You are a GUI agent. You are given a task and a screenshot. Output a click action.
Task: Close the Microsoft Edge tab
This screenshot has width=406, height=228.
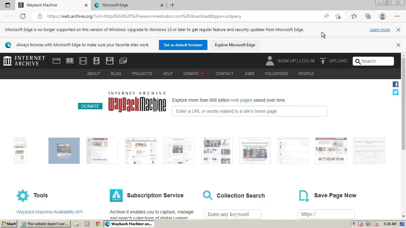click(x=162, y=5)
